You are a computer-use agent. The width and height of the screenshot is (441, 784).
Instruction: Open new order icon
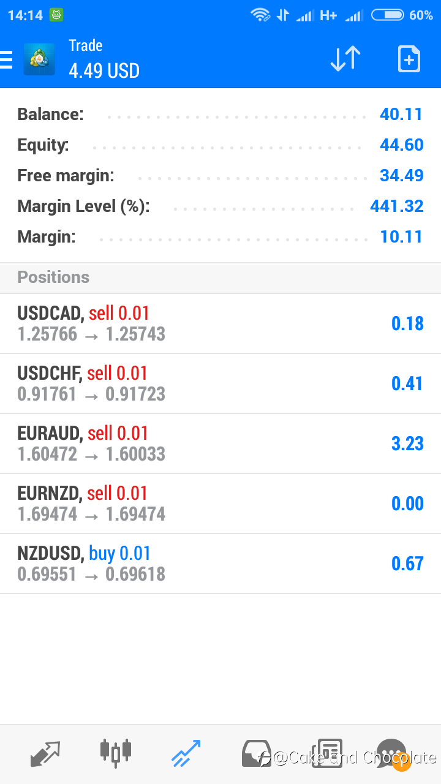tap(409, 59)
